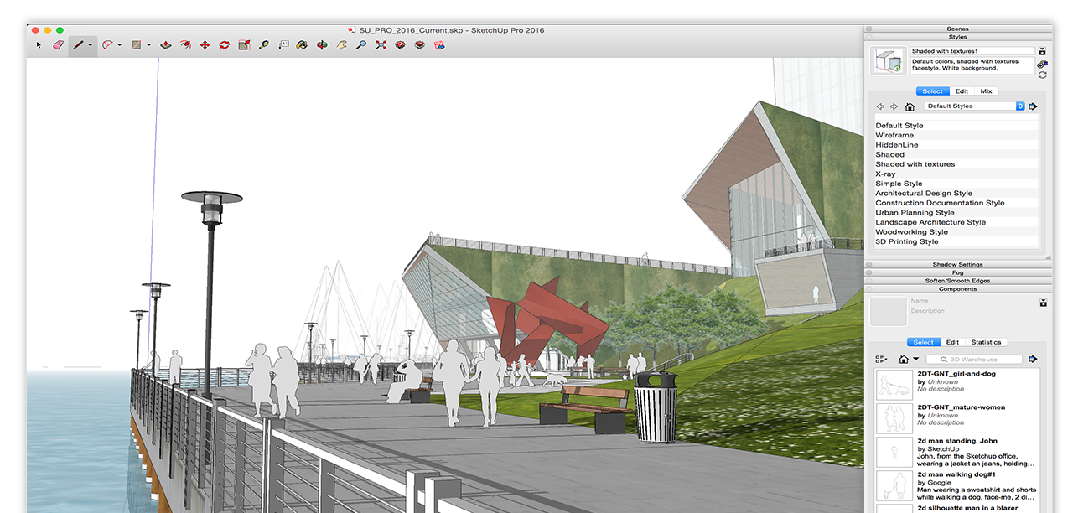Click the 3D Warehouse search box
Image resolution: width=1073 pixels, height=513 pixels.
click(x=974, y=359)
